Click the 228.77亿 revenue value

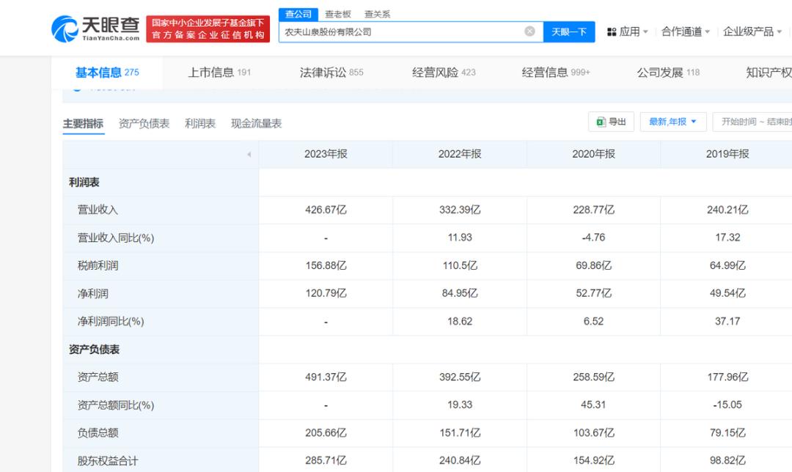point(593,210)
